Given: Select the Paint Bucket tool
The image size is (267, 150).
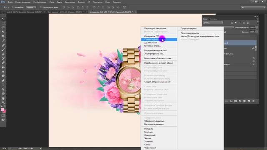Looking at the screenshot, I should [x=3, y=67].
